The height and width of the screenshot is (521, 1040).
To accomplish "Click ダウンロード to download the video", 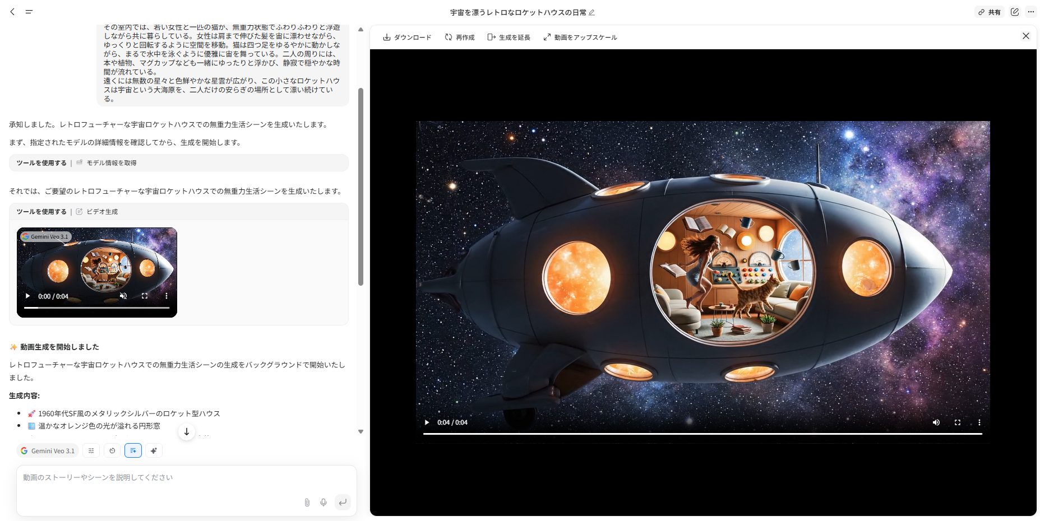I will 407,37.
